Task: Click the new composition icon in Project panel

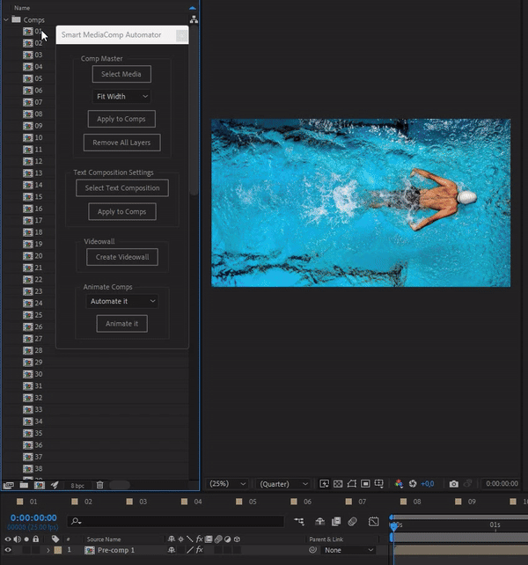Action: 39,485
